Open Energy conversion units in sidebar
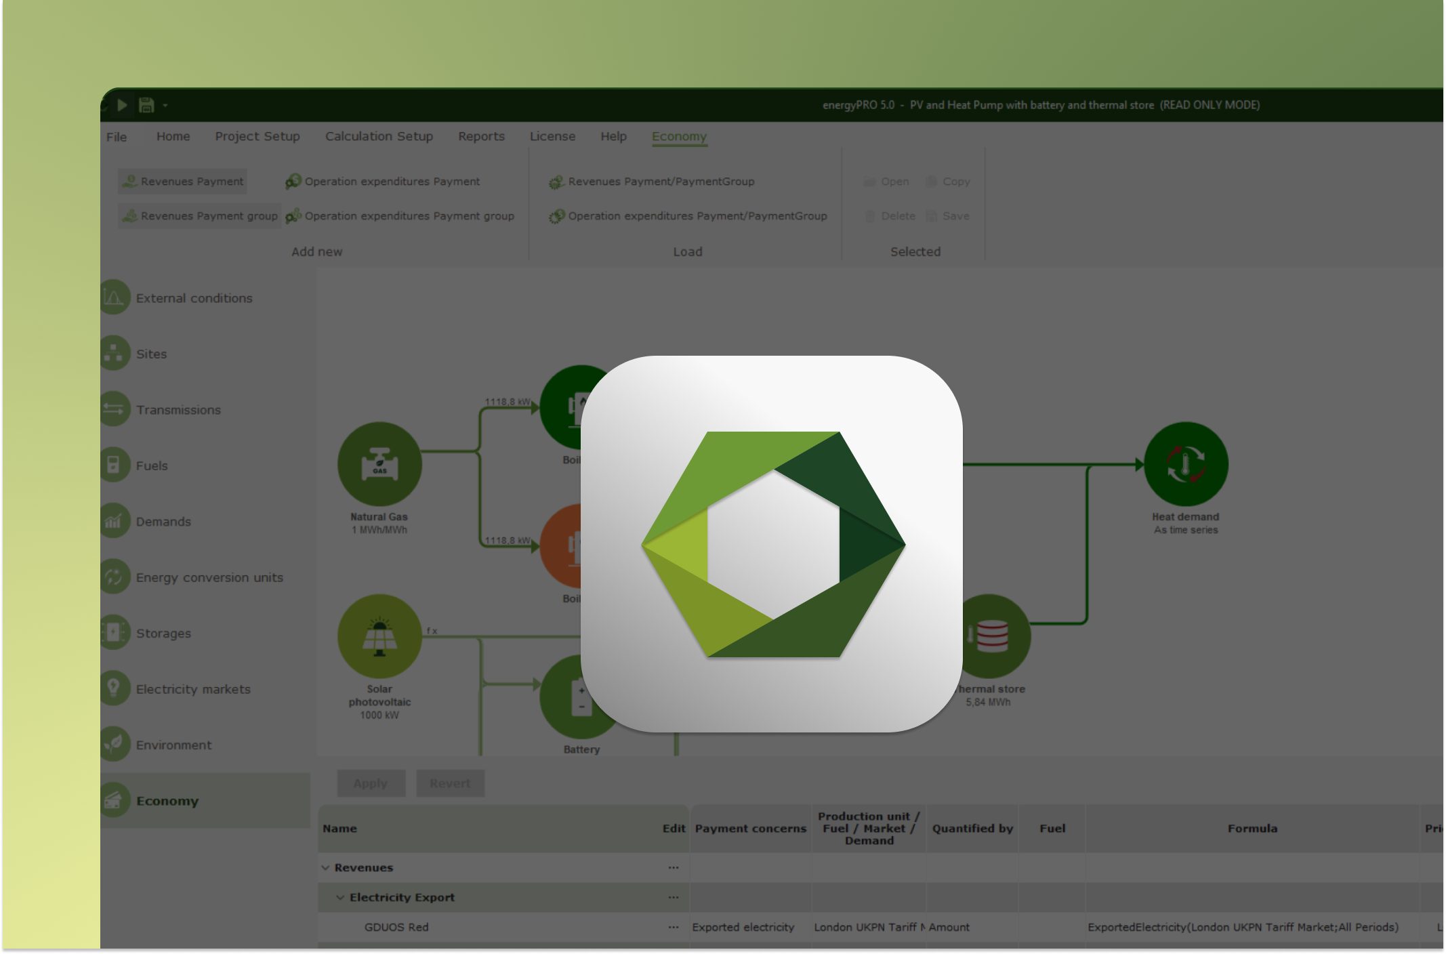Image resolution: width=1446 pixels, height=954 pixels. [x=192, y=577]
